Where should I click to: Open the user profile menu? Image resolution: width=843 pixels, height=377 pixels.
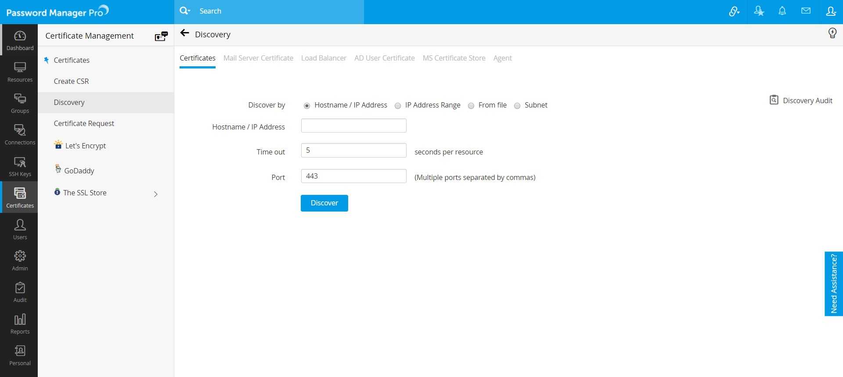(x=831, y=11)
